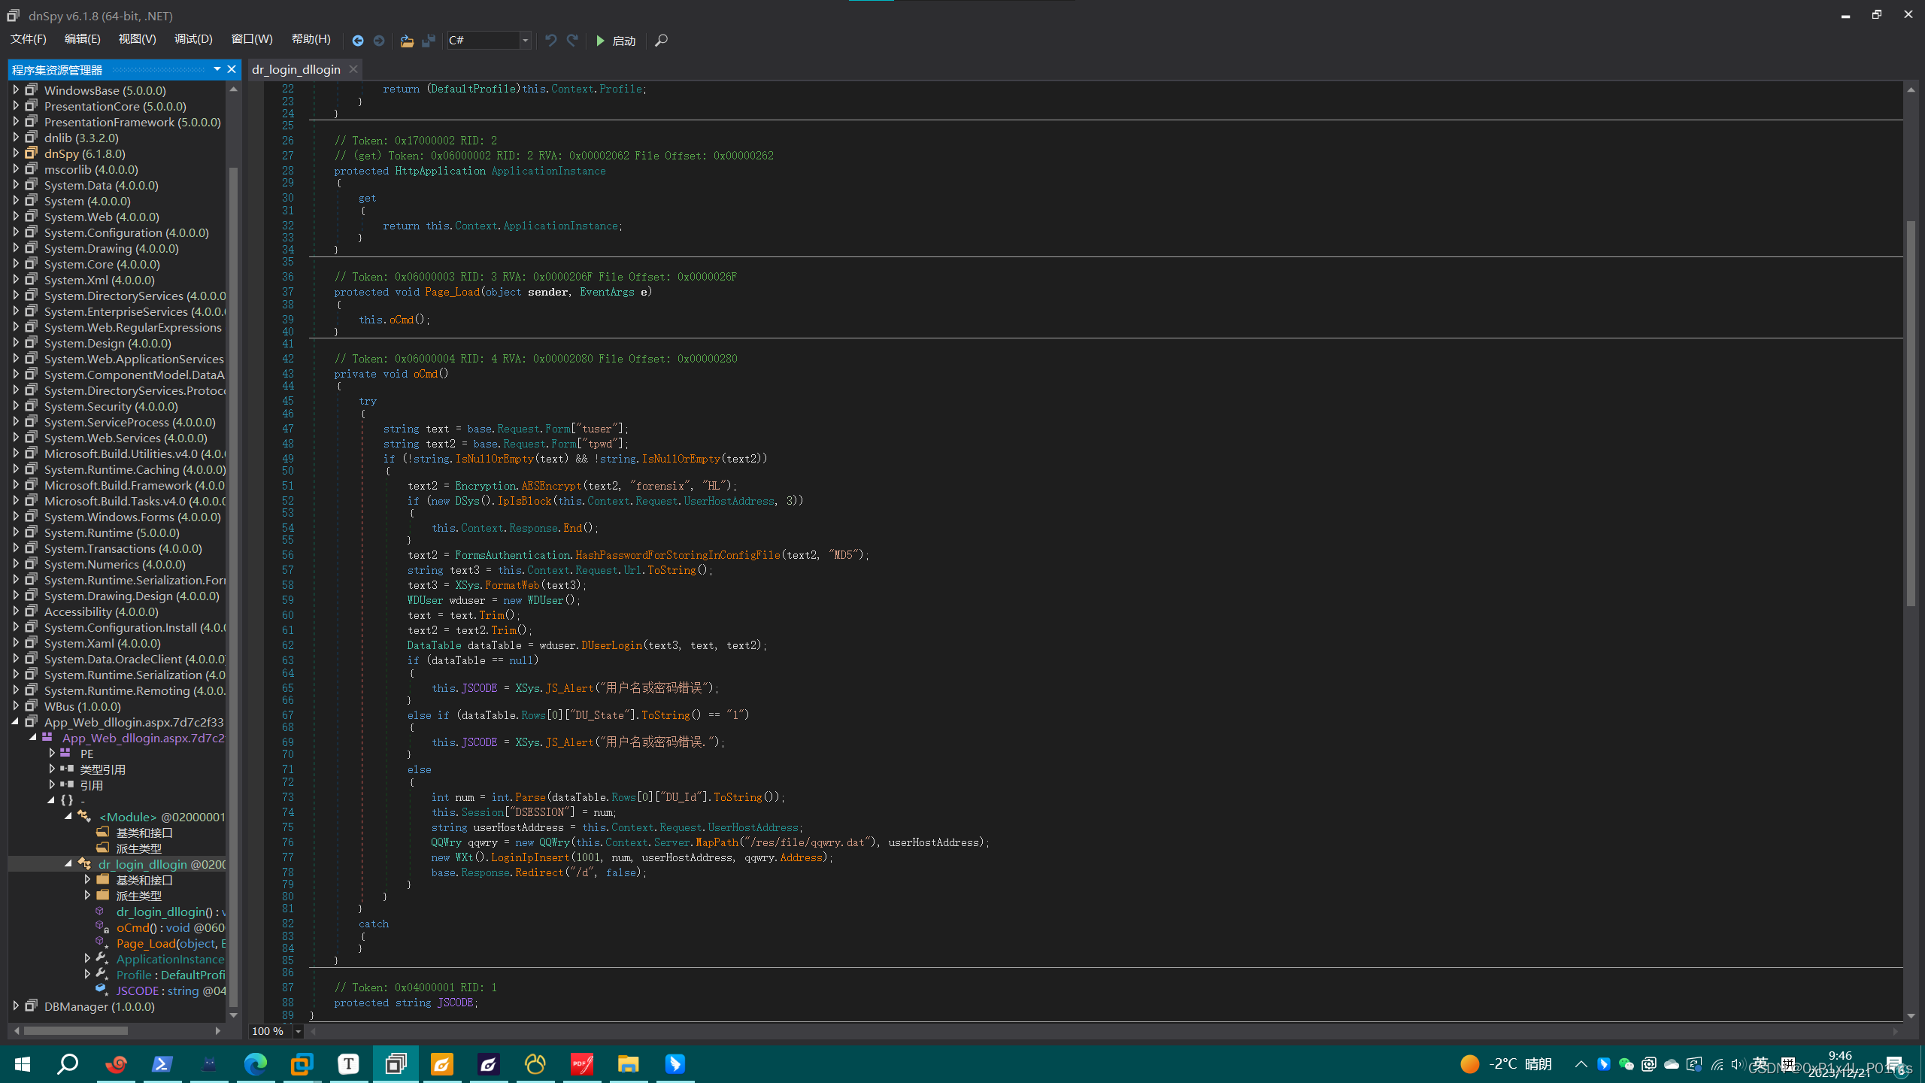Viewport: 1925px width, 1083px height.
Task: Select the dr_login_dllogin class node
Action: 162,864
